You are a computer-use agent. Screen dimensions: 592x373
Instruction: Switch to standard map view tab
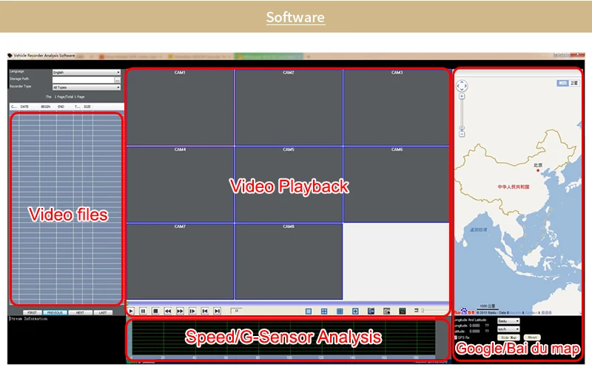point(562,83)
